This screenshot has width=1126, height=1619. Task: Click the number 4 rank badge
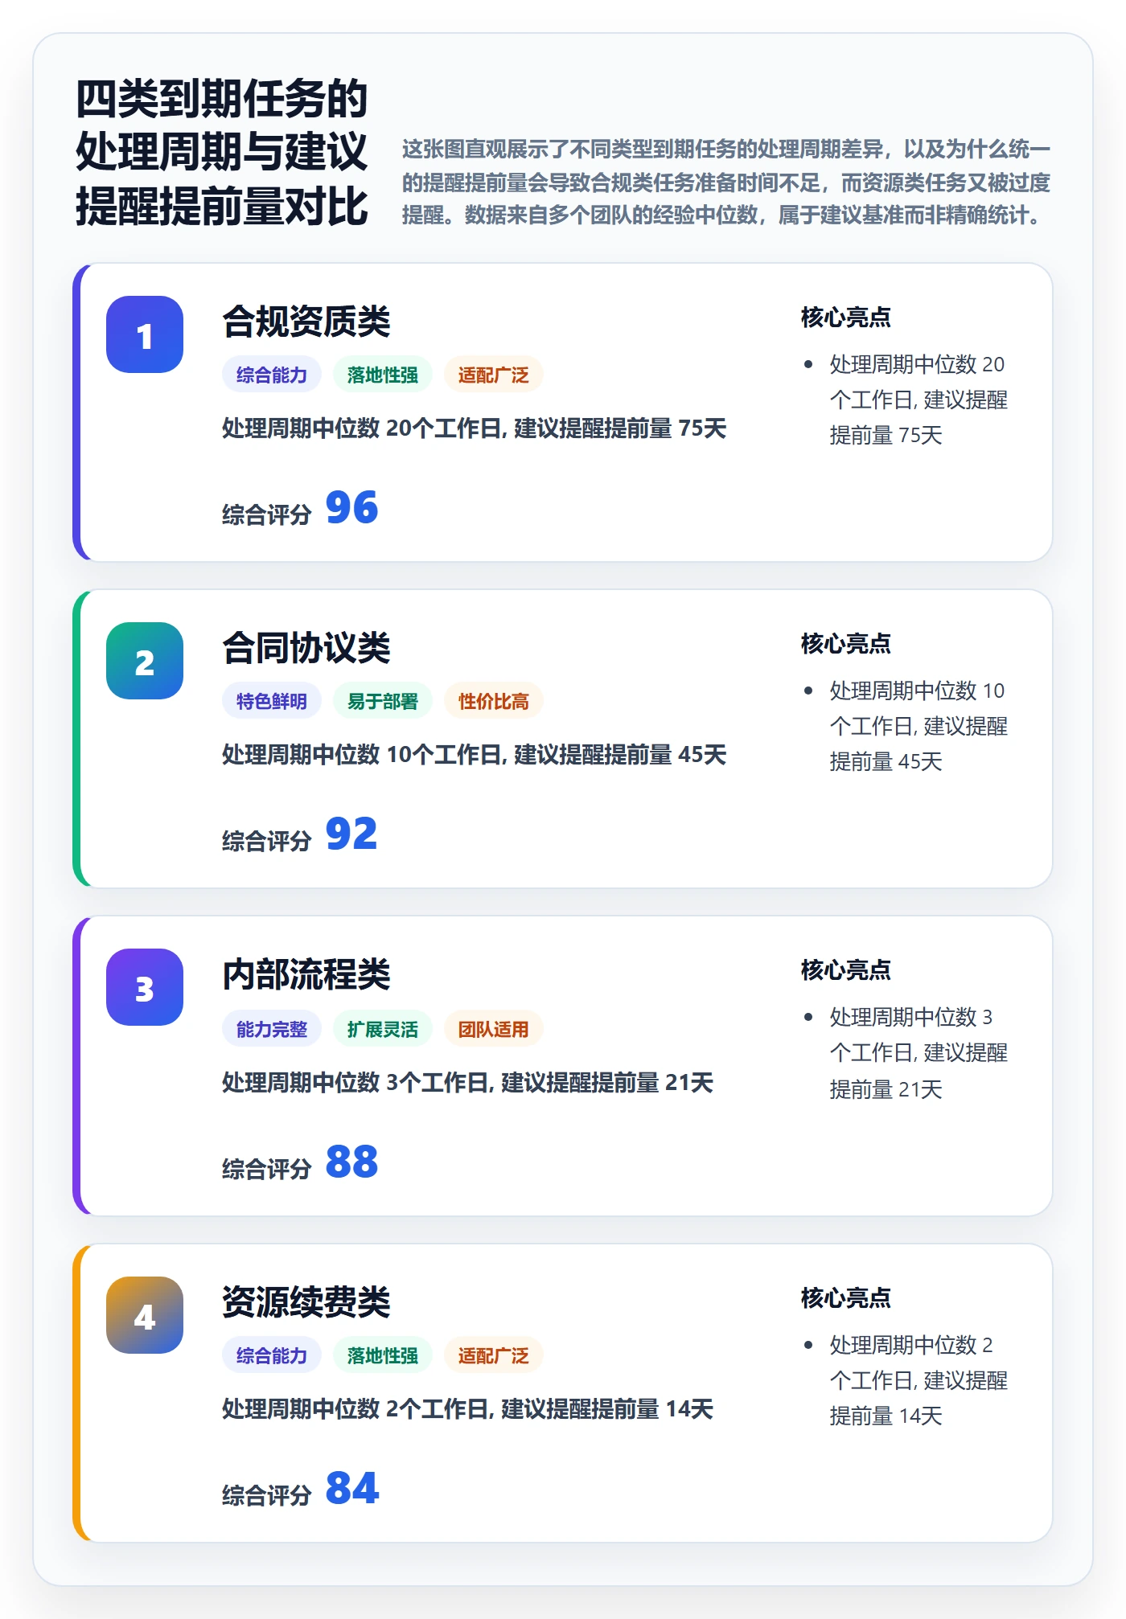pos(145,1315)
